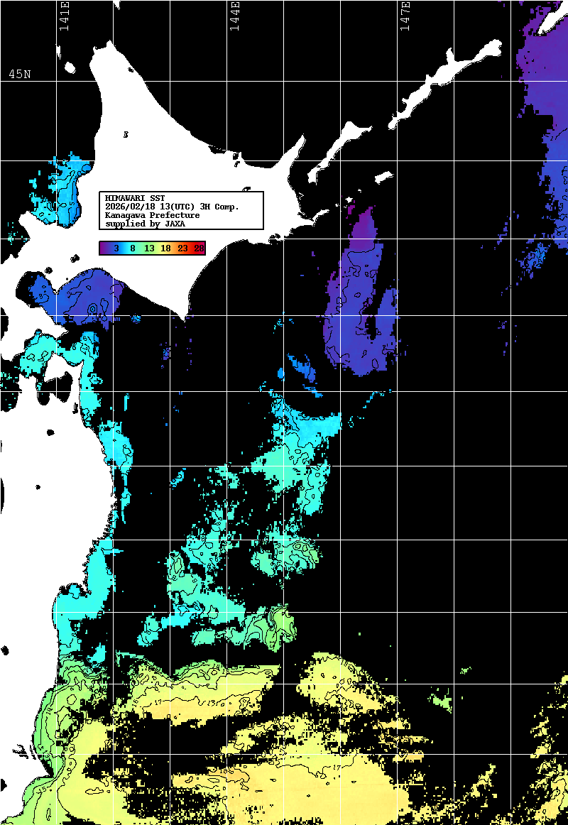Screen dimensions: 568x825
Task: Click the small white island west of northern Hokkaido
Action: (x=70, y=68)
